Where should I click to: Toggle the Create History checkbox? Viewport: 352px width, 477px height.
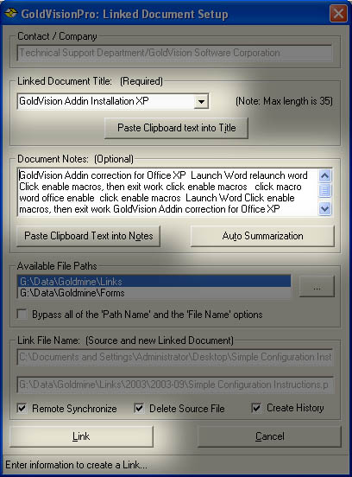(256, 408)
